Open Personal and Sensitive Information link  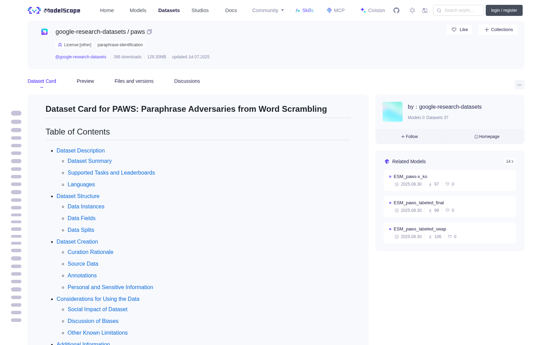[110, 287]
